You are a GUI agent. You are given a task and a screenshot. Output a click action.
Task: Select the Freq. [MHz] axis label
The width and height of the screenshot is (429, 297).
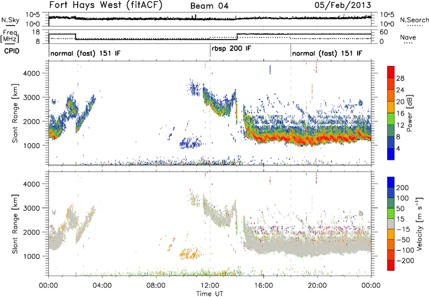pyautogui.click(x=10, y=36)
